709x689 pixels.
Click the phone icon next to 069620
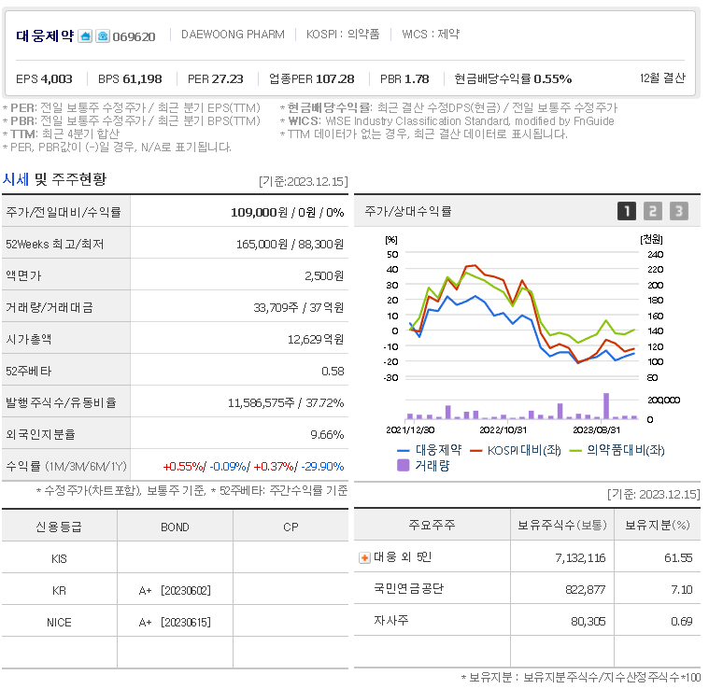103,36
